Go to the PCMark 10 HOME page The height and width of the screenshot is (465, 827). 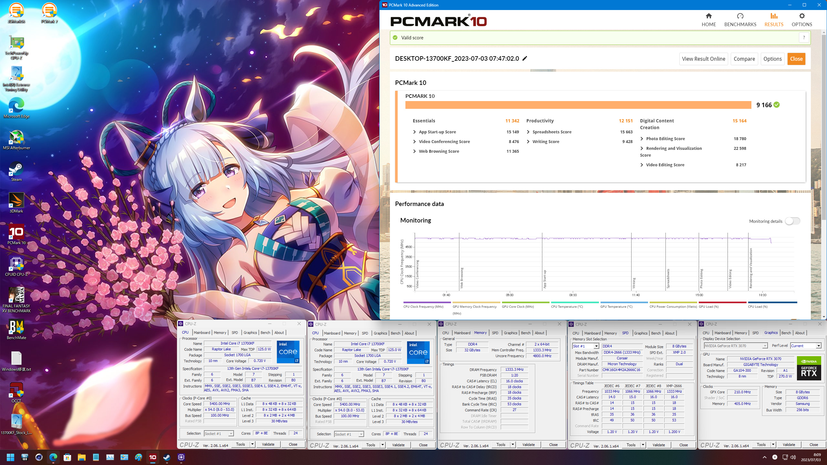coord(709,20)
